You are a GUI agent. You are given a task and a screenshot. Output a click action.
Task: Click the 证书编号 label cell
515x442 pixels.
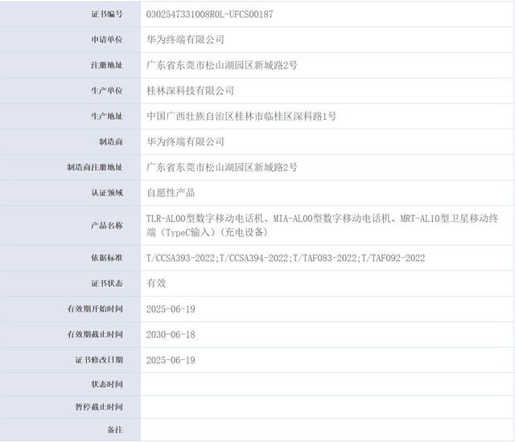[70, 14]
